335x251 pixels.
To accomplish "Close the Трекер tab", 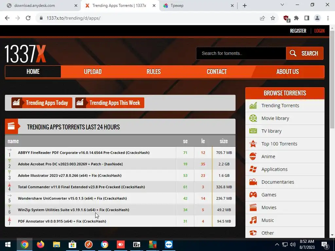I will pos(232,6).
